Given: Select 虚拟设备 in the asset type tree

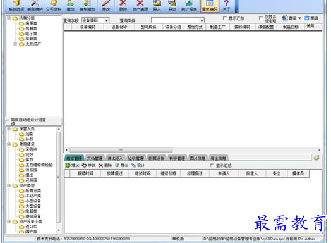Looking at the screenshot, I should tap(33, 216).
